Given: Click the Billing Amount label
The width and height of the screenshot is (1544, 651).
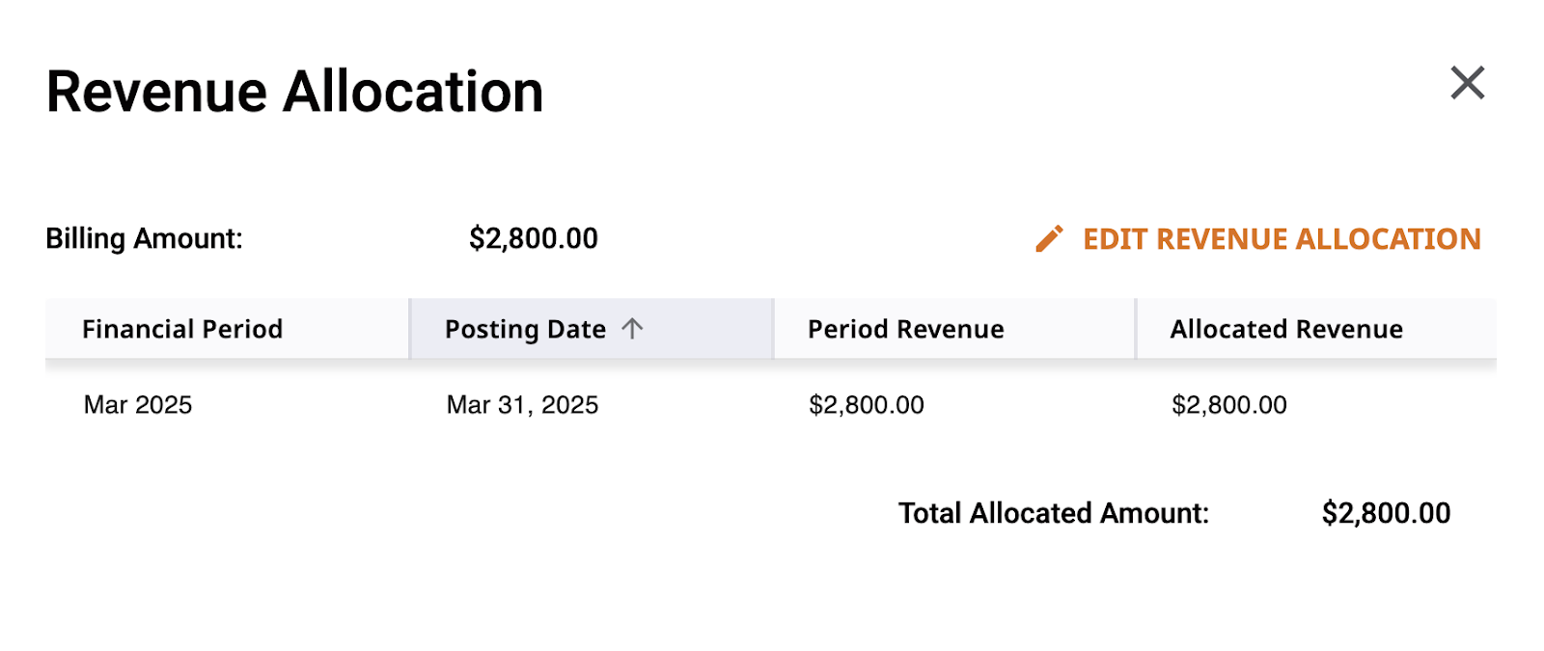Looking at the screenshot, I should point(145,238).
